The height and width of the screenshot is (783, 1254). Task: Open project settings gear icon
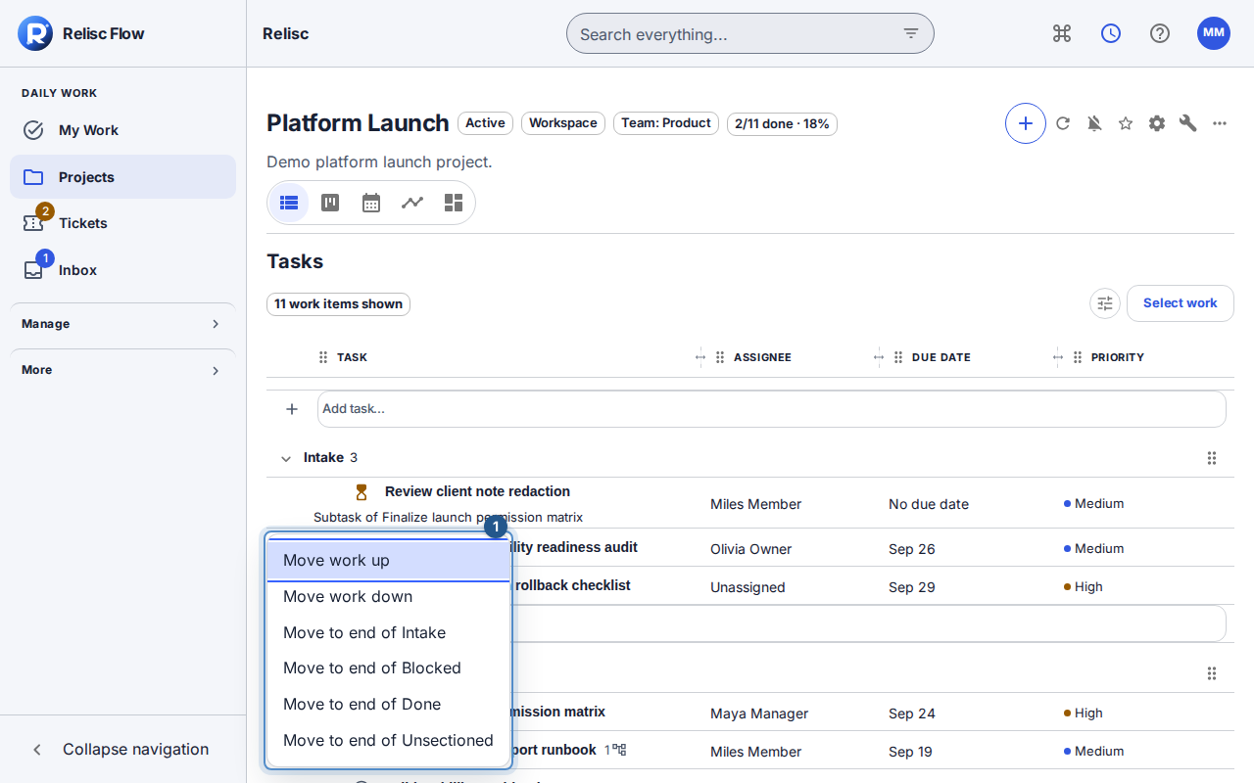[x=1157, y=123]
